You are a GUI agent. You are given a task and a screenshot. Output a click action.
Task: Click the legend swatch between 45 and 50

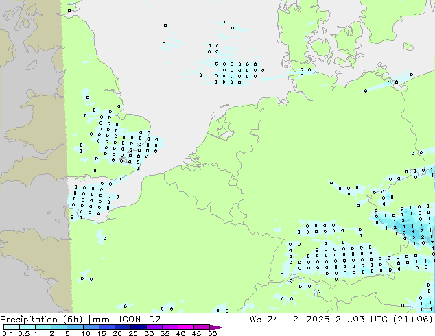202,327
